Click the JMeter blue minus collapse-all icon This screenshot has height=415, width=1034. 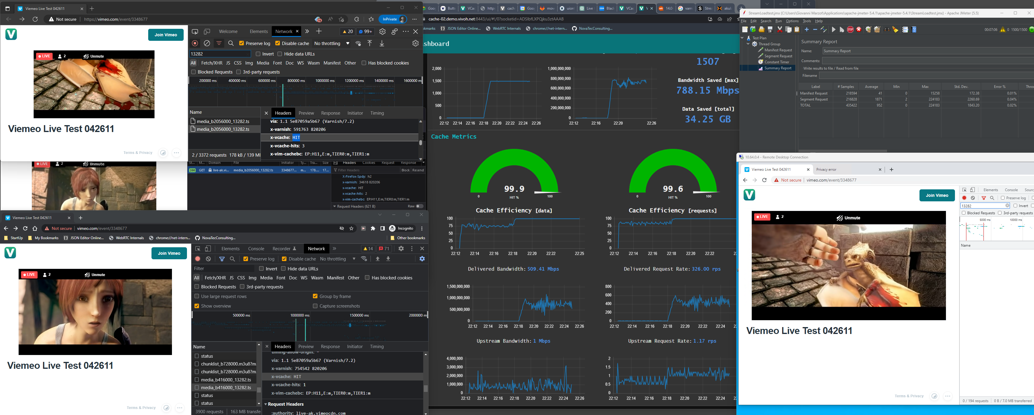815,30
